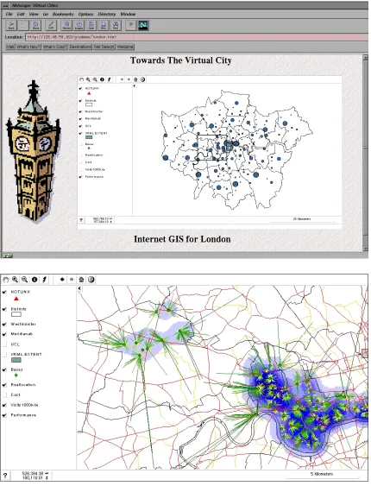
Task: Click the Netscape Stop toolbar button
Action: 131,25
